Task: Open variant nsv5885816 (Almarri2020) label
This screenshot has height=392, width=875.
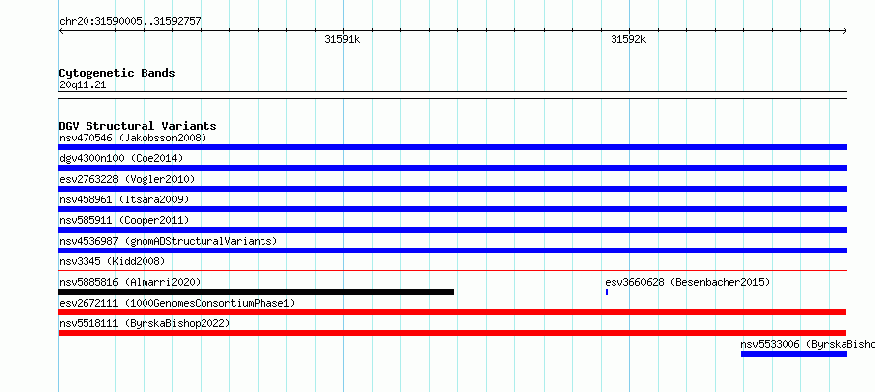Action: coord(130,282)
